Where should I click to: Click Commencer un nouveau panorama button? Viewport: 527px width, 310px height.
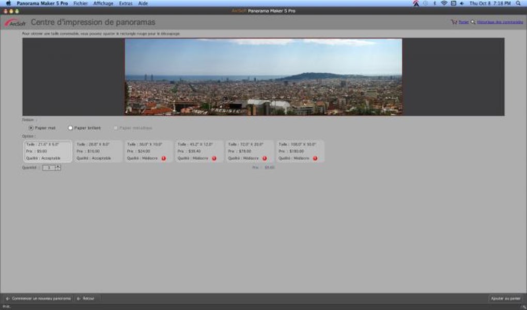tap(38, 299)
